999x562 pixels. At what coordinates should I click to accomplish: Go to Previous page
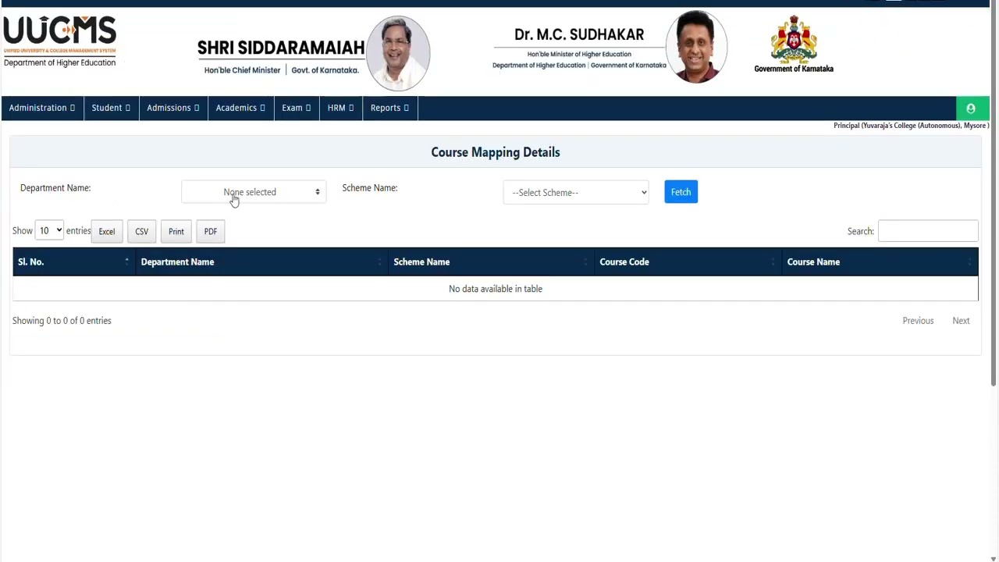pos(918,321)
